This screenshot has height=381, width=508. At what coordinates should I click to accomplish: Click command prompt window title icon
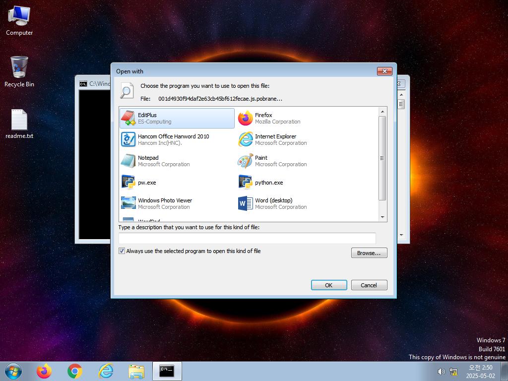pos(83,84)
